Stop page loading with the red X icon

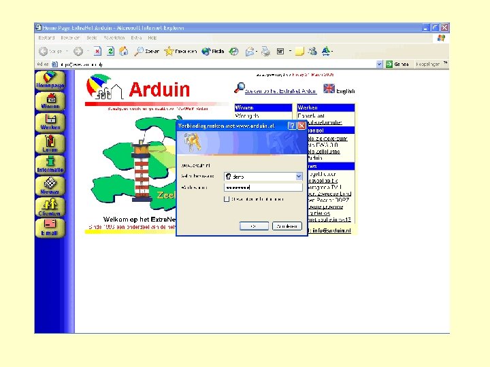(97, 51)
